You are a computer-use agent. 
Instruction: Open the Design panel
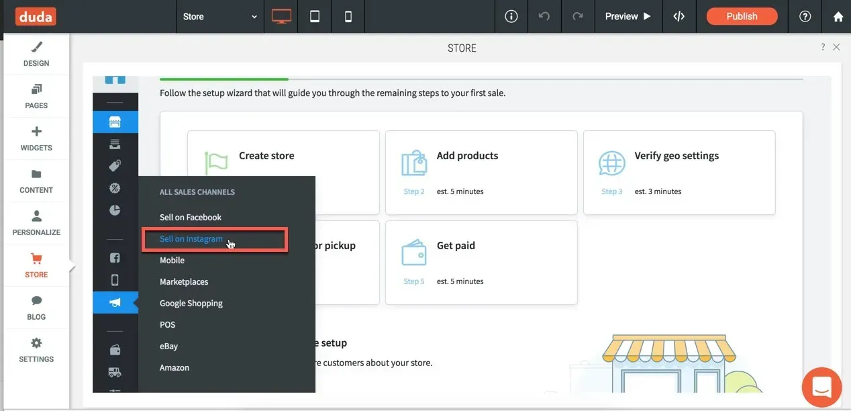(36, 54)
